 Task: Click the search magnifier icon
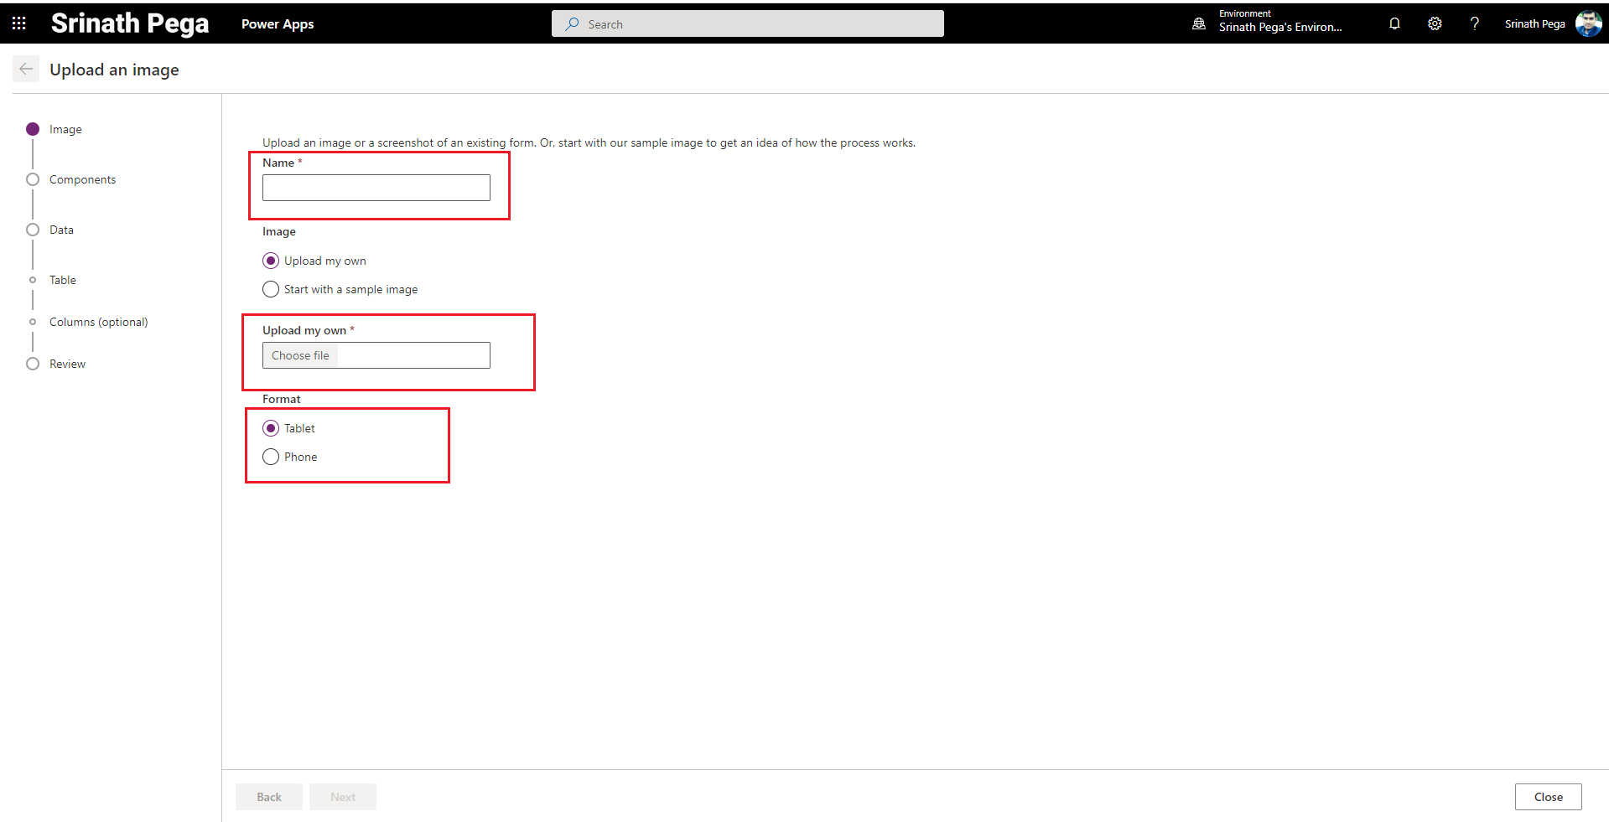tap(572, 24)
